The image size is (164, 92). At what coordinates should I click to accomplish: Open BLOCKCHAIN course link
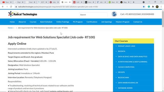point(124,77)
